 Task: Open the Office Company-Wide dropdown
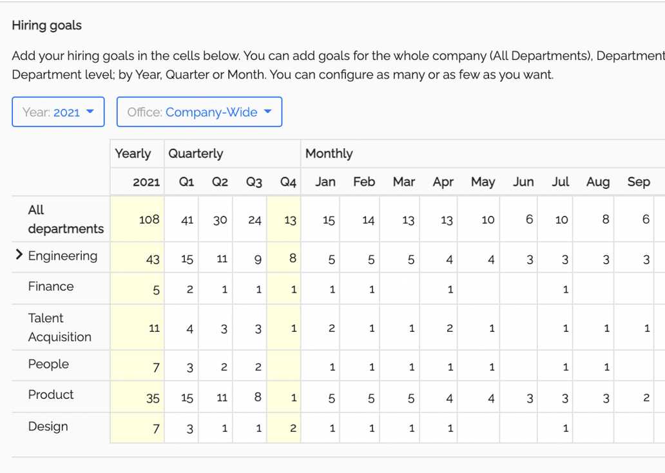[199, 111]
